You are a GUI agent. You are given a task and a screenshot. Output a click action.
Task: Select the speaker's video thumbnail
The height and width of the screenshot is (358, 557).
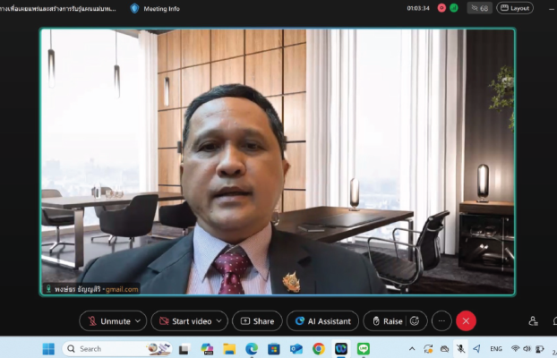(278, 161)
